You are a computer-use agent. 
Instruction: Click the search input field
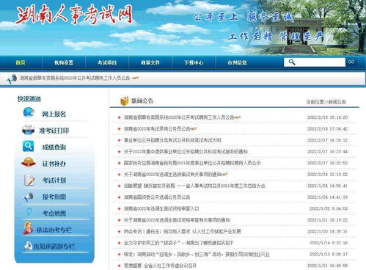tap(315, 62)
